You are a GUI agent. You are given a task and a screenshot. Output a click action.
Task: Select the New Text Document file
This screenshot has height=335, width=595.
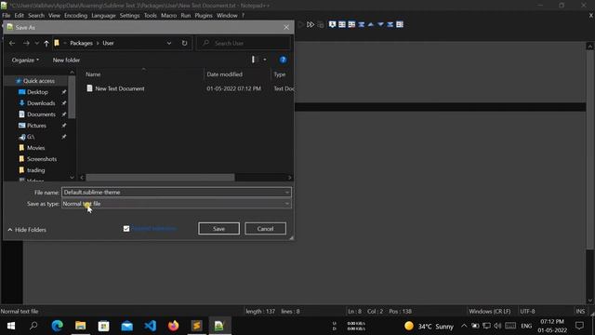(x=120, y=88)
